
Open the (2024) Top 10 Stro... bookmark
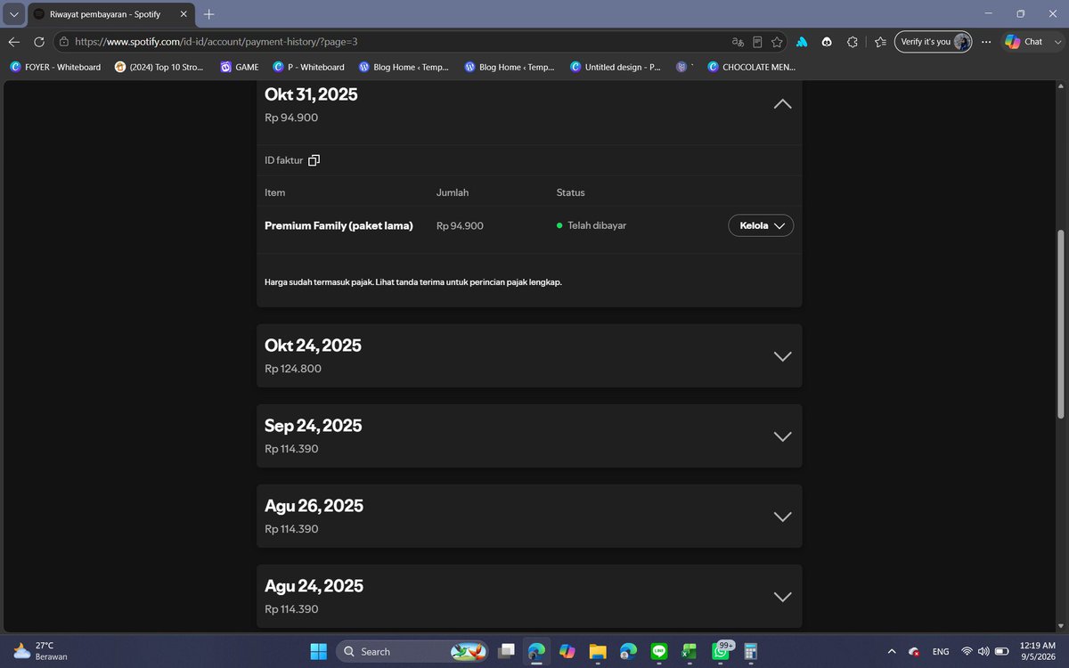(x=159, y=67)
